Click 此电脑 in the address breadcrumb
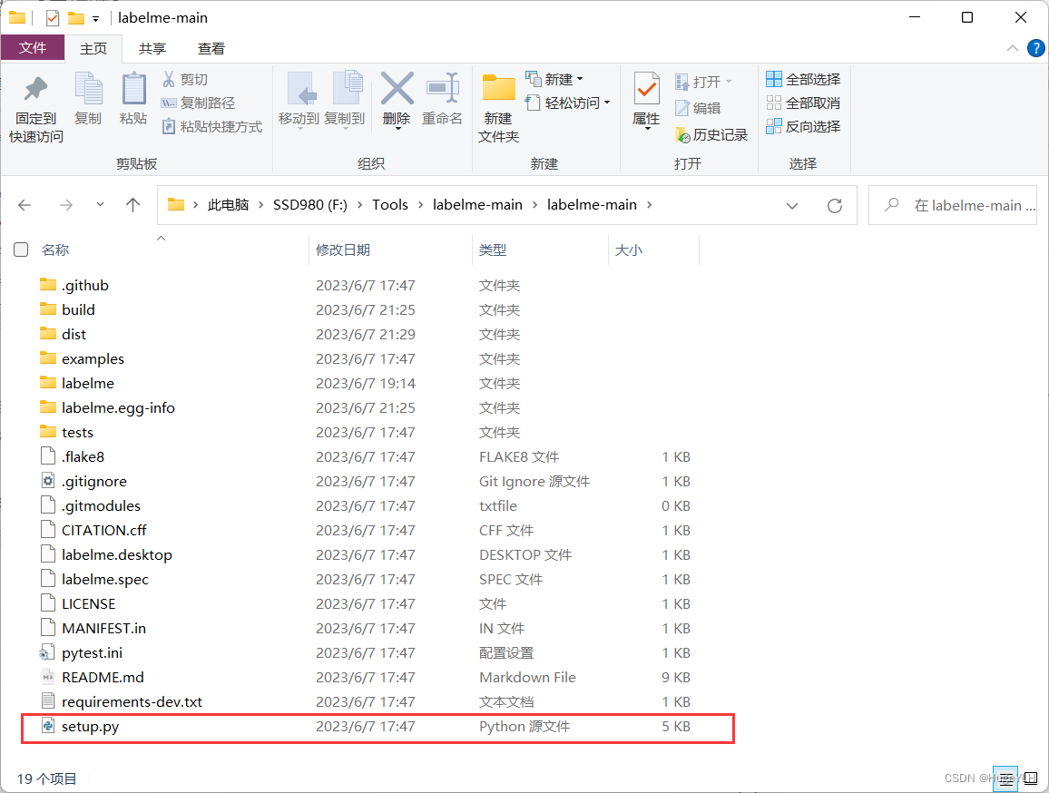This screenshot has width=1049, height=793. [x=228, y=205]
